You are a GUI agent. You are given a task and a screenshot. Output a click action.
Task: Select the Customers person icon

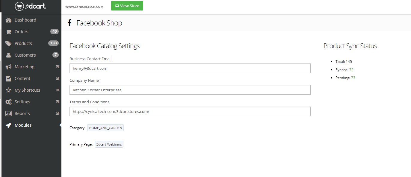(8, 55)
